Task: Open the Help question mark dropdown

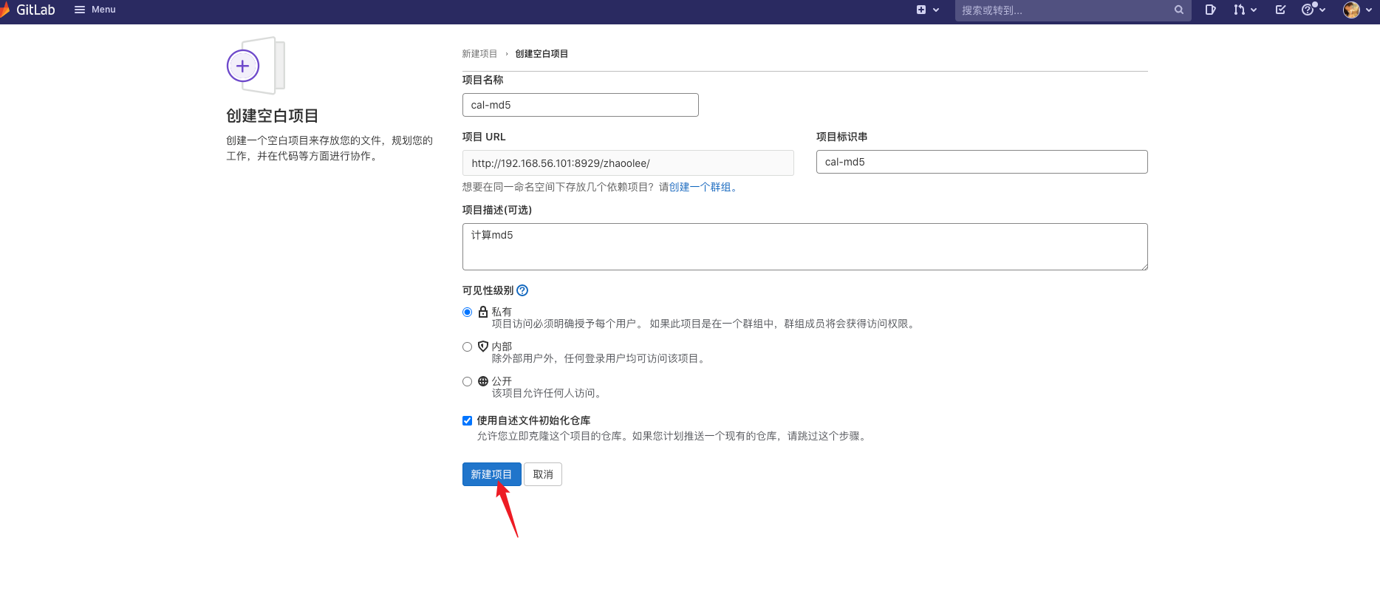Action: (1313, 10)
